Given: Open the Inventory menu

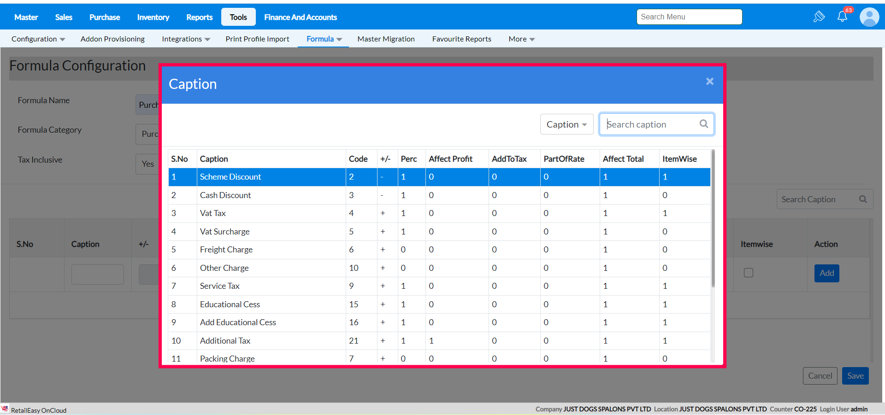Looking at the screenshot, I should [x=153, y=18].
